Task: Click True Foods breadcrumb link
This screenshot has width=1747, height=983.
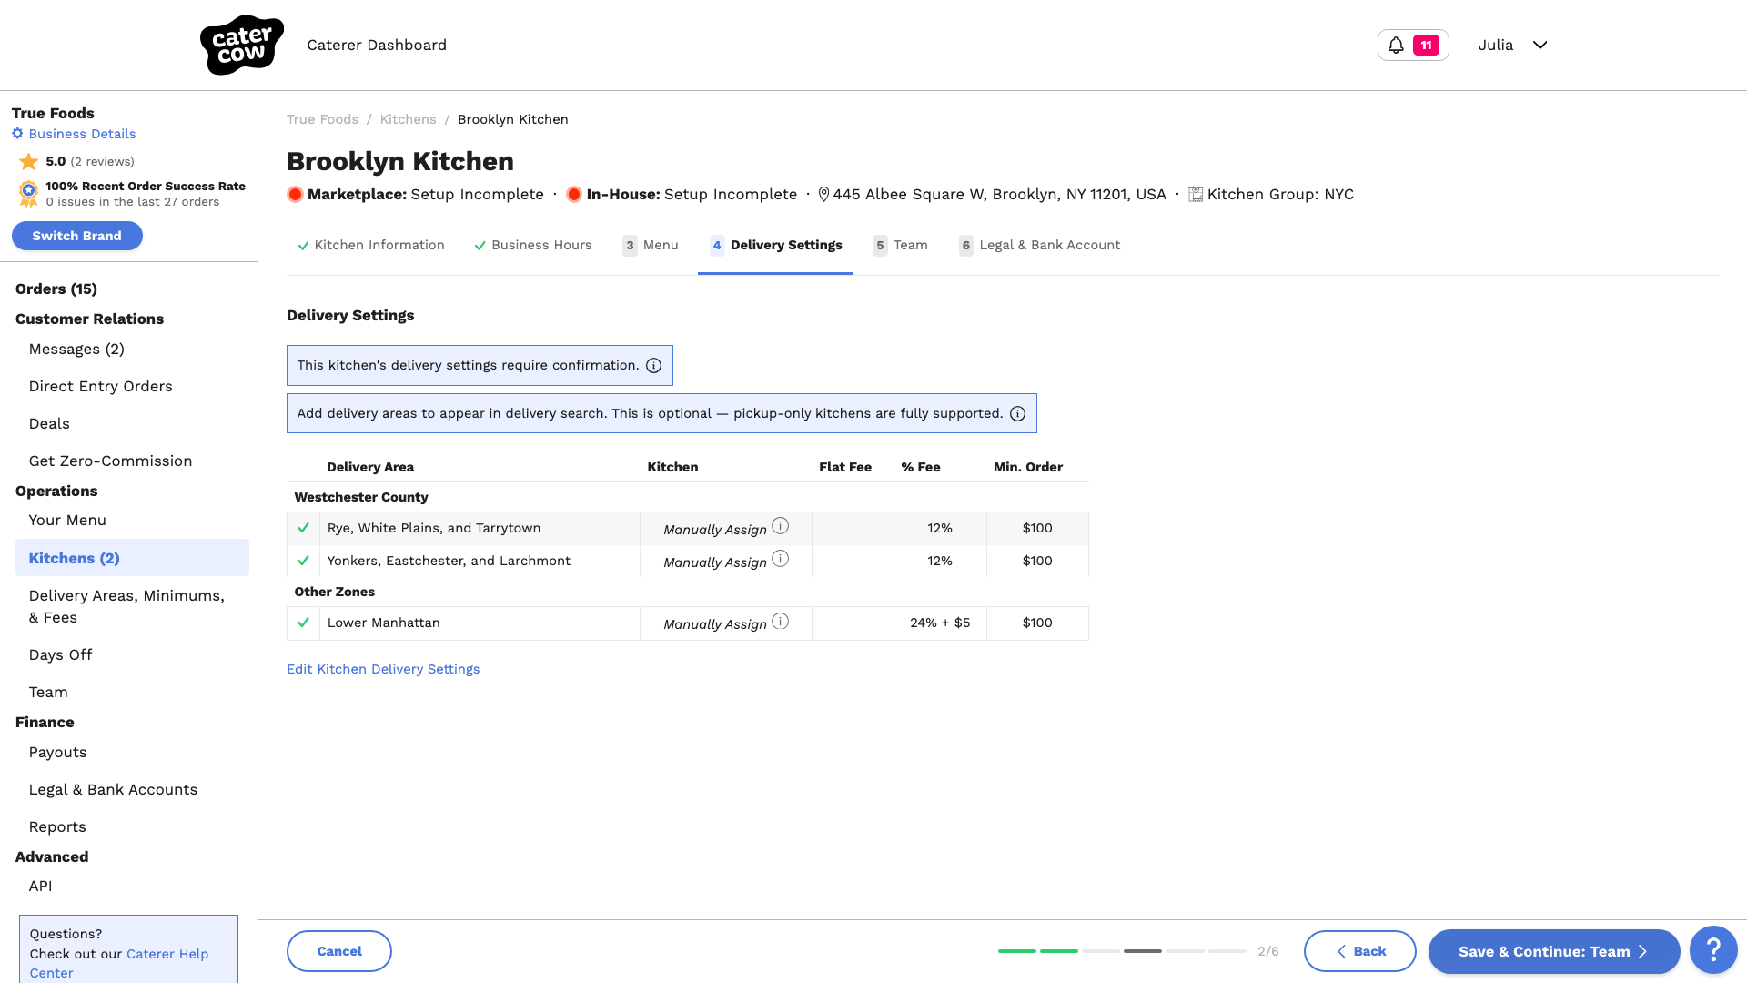Action: click(x=323, y=119)
